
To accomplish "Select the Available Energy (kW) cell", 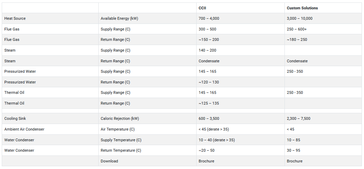I will [119, 18].
